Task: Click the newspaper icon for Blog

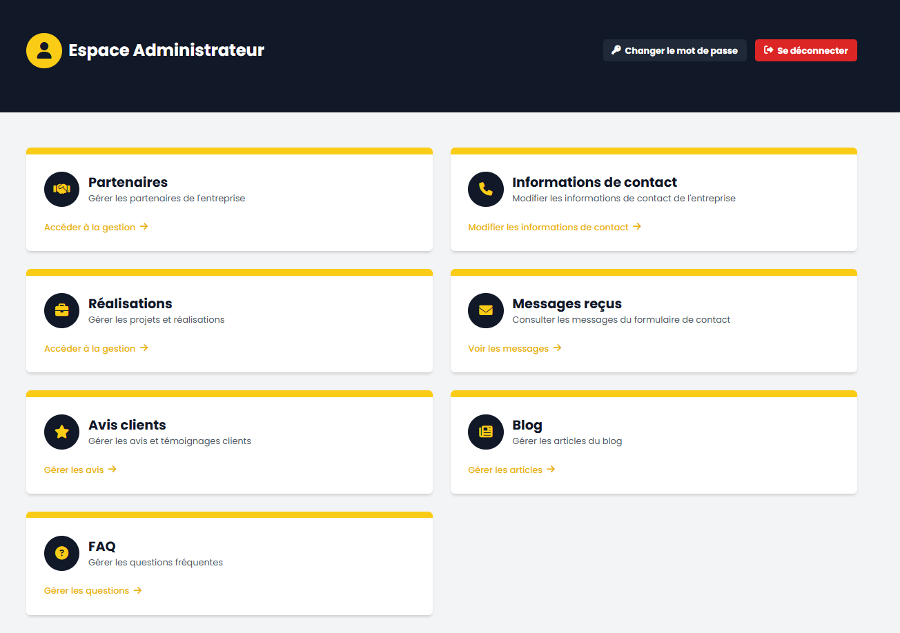Action: [x=486, y=432]
